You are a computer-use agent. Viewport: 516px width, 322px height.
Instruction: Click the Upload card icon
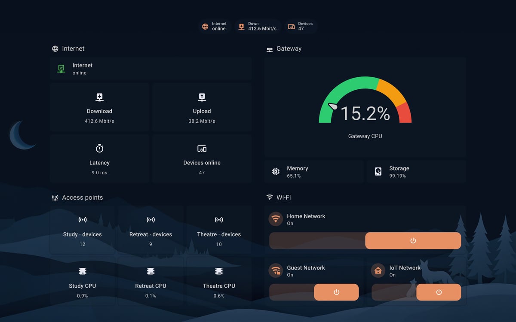[x=202, y=97]
